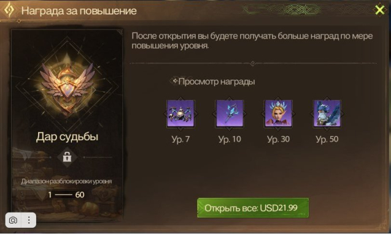391x234 pixels.
Task: Select the ice staff reward icon
Action: tap(230, 114)
